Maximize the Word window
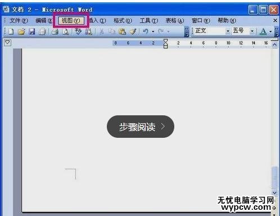Viewport: 280px width, 216px height. tap(263, 10)
